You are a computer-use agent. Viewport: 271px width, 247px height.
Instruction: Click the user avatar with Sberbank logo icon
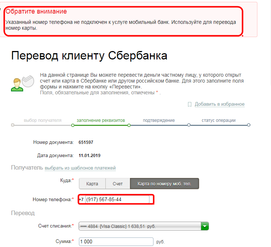(x=22, y=83)
